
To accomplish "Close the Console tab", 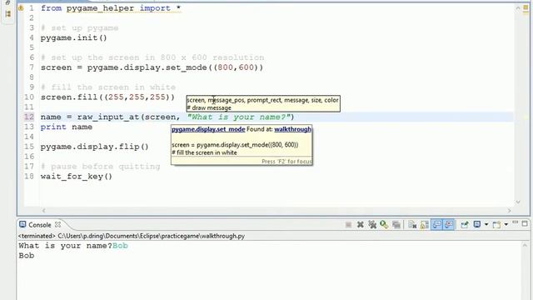I will coord(57,224).
